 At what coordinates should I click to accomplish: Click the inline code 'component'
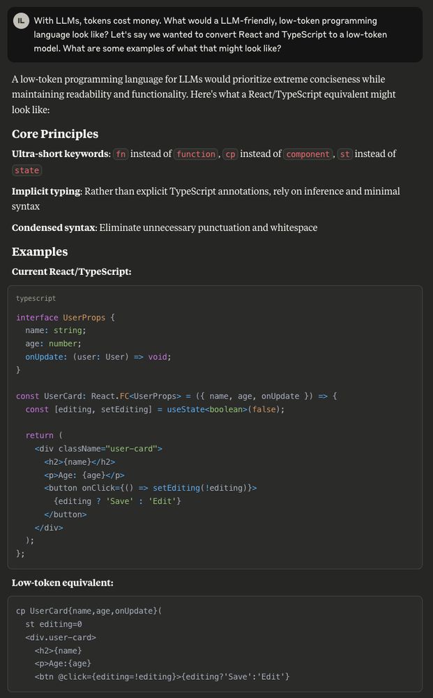308,154
